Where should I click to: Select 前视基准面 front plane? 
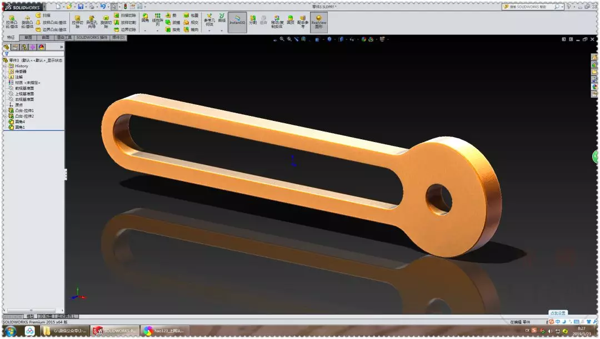[22, 88]
